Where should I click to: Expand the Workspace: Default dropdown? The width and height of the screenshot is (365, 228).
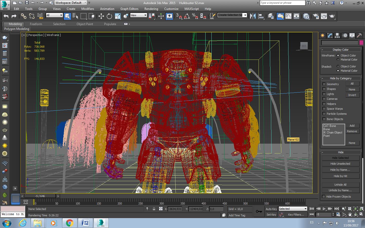coord(85,3)
